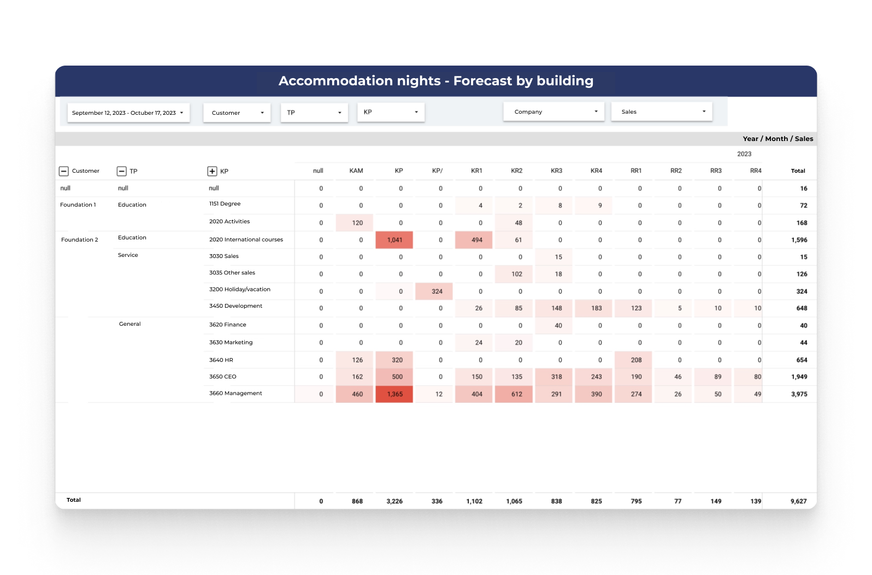Open the TP filter dropdown
This screenshot has height=575, width=872.
point(314,113)
